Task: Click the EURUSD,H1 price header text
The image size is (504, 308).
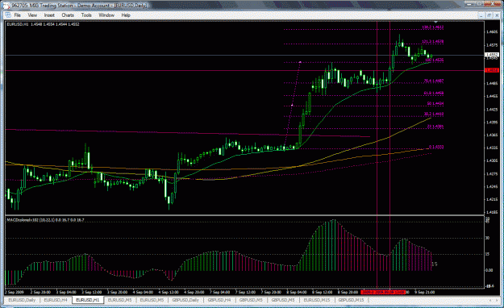Action: pos(43,24)
